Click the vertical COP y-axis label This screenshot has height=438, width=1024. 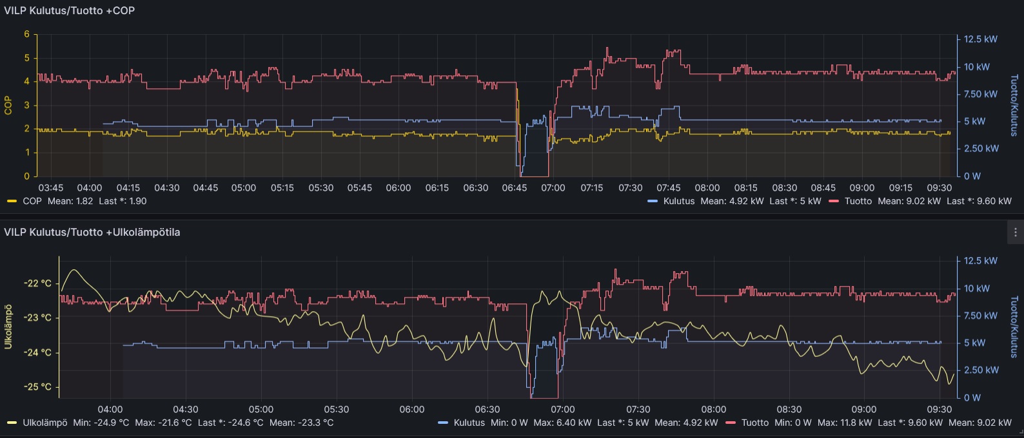pyautogui.click(x=8, y=105)
